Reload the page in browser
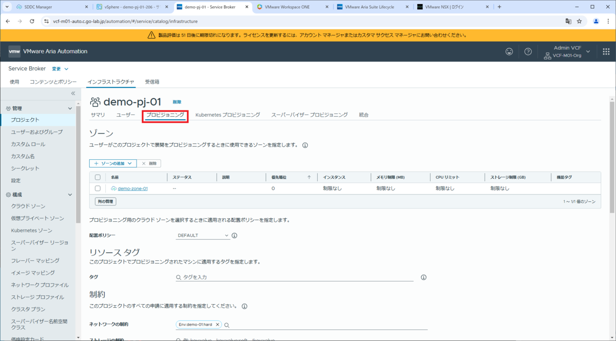The height and width of the screenshot is (341, 616). point(32,22)
